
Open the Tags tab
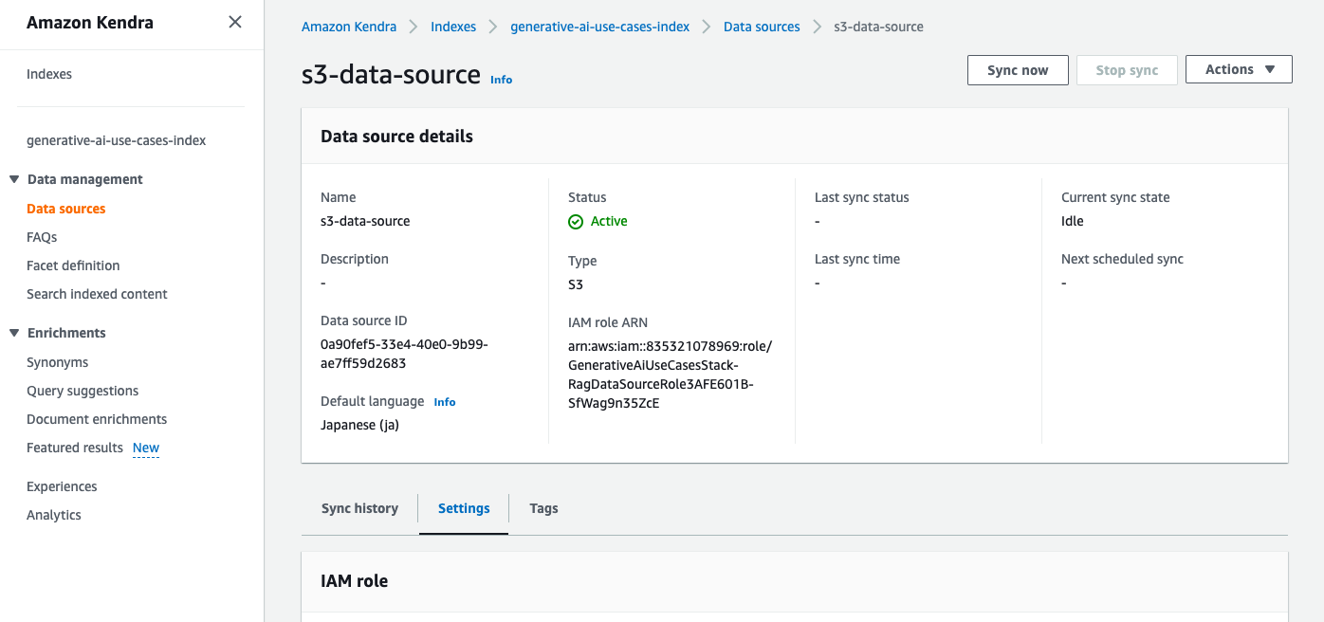[x=543, y=508]
